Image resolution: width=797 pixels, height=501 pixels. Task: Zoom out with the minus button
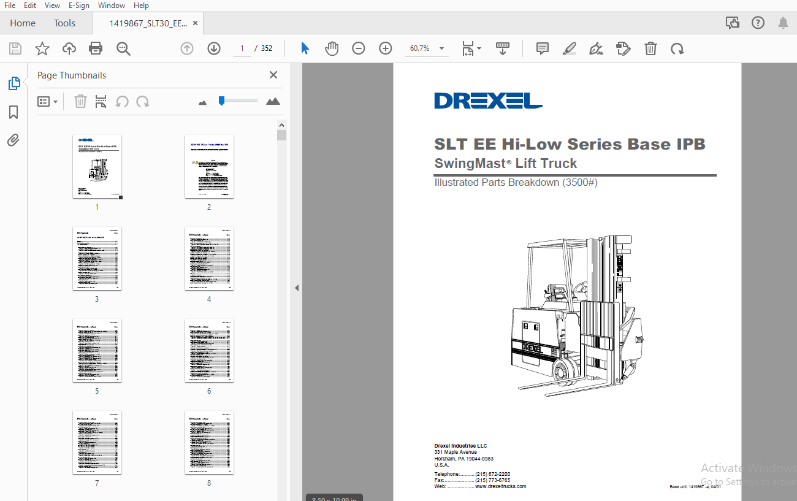point(359,48)
